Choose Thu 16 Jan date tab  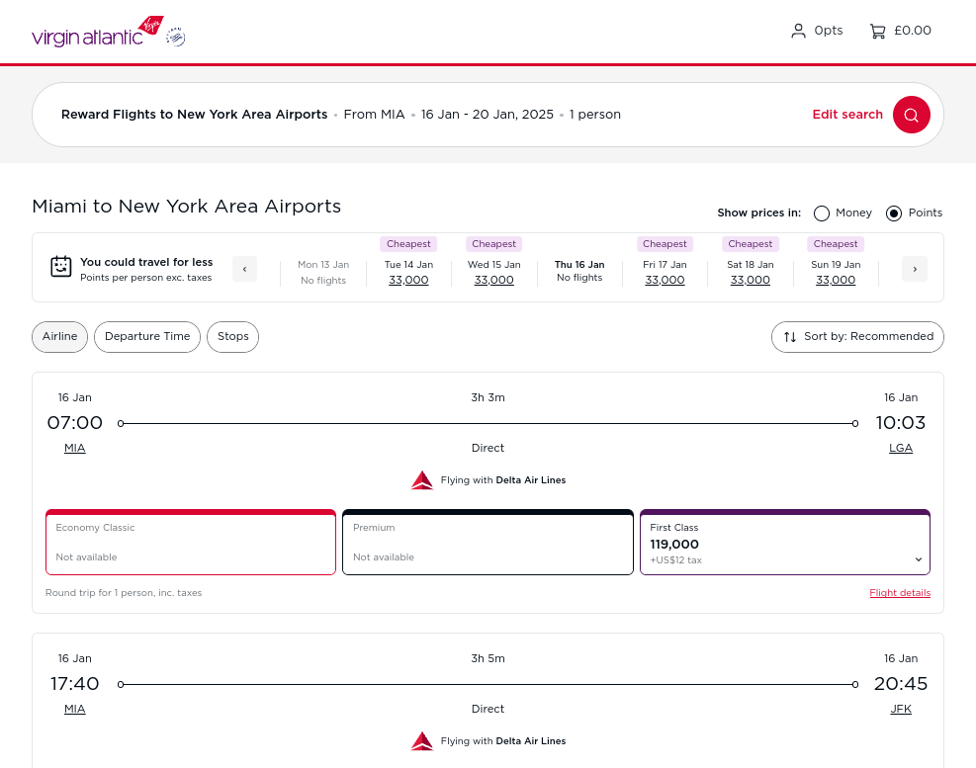[x=579, y=271]
